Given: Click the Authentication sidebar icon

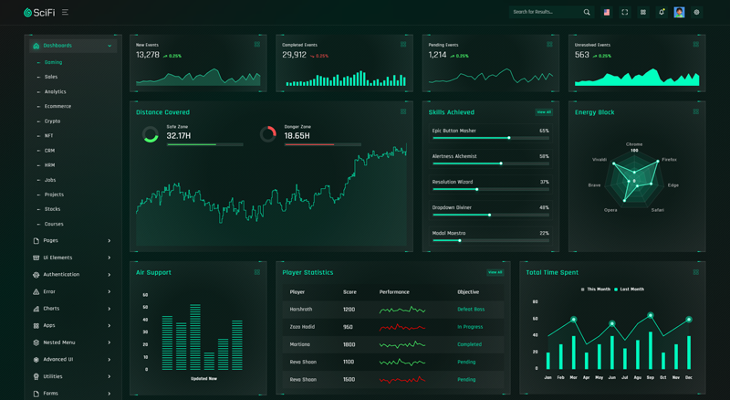Looking at the screenshot, I should pyautogui.click(x=36, y=275).
